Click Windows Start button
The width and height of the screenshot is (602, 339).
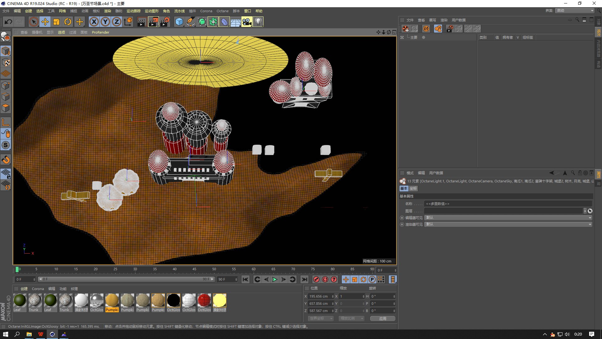pyautogui.click(x=5, y=334)
